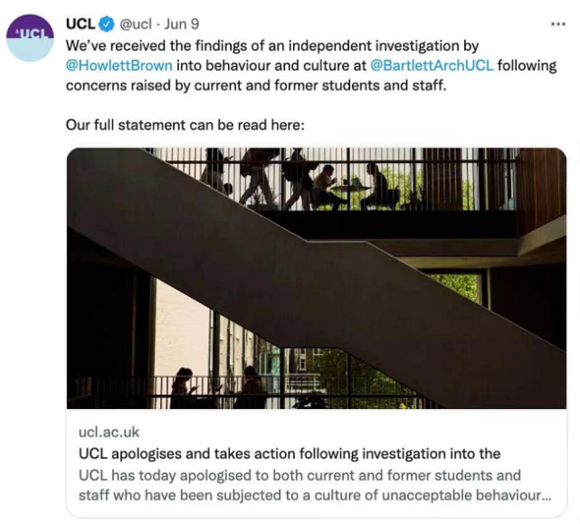Open the @HowlettBrown mention
Screen dimensions: 580x524
[118, 65]
